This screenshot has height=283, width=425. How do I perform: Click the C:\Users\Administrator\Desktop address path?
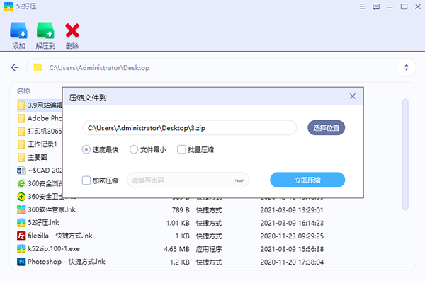[x=99, y=68]
